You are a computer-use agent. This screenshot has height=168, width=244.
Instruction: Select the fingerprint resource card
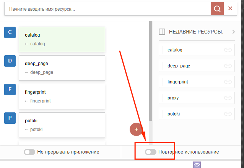pyautogui.click(x=62, y=96)
